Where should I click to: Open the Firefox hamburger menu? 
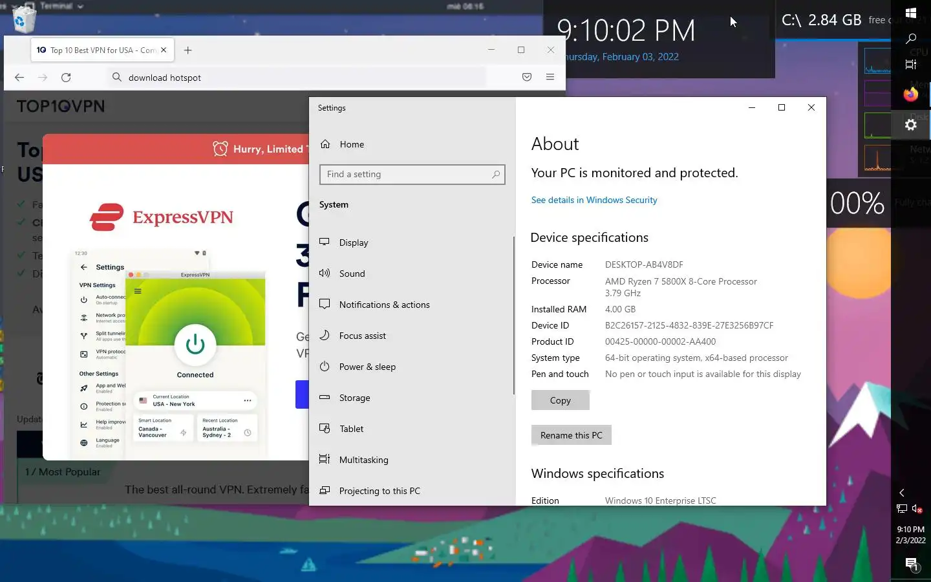[550, 77]
